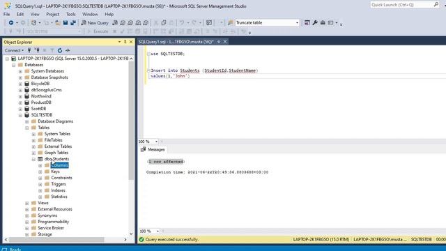446x251 pixels.
Task: Collapse the Databases folder
Action: pyautogui.click(x=14, y=65)
